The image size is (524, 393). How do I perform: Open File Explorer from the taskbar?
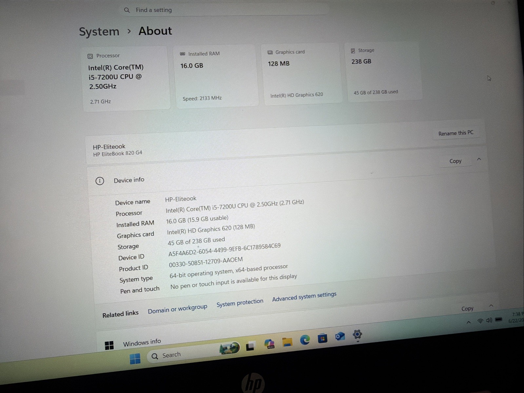[287, 342]
